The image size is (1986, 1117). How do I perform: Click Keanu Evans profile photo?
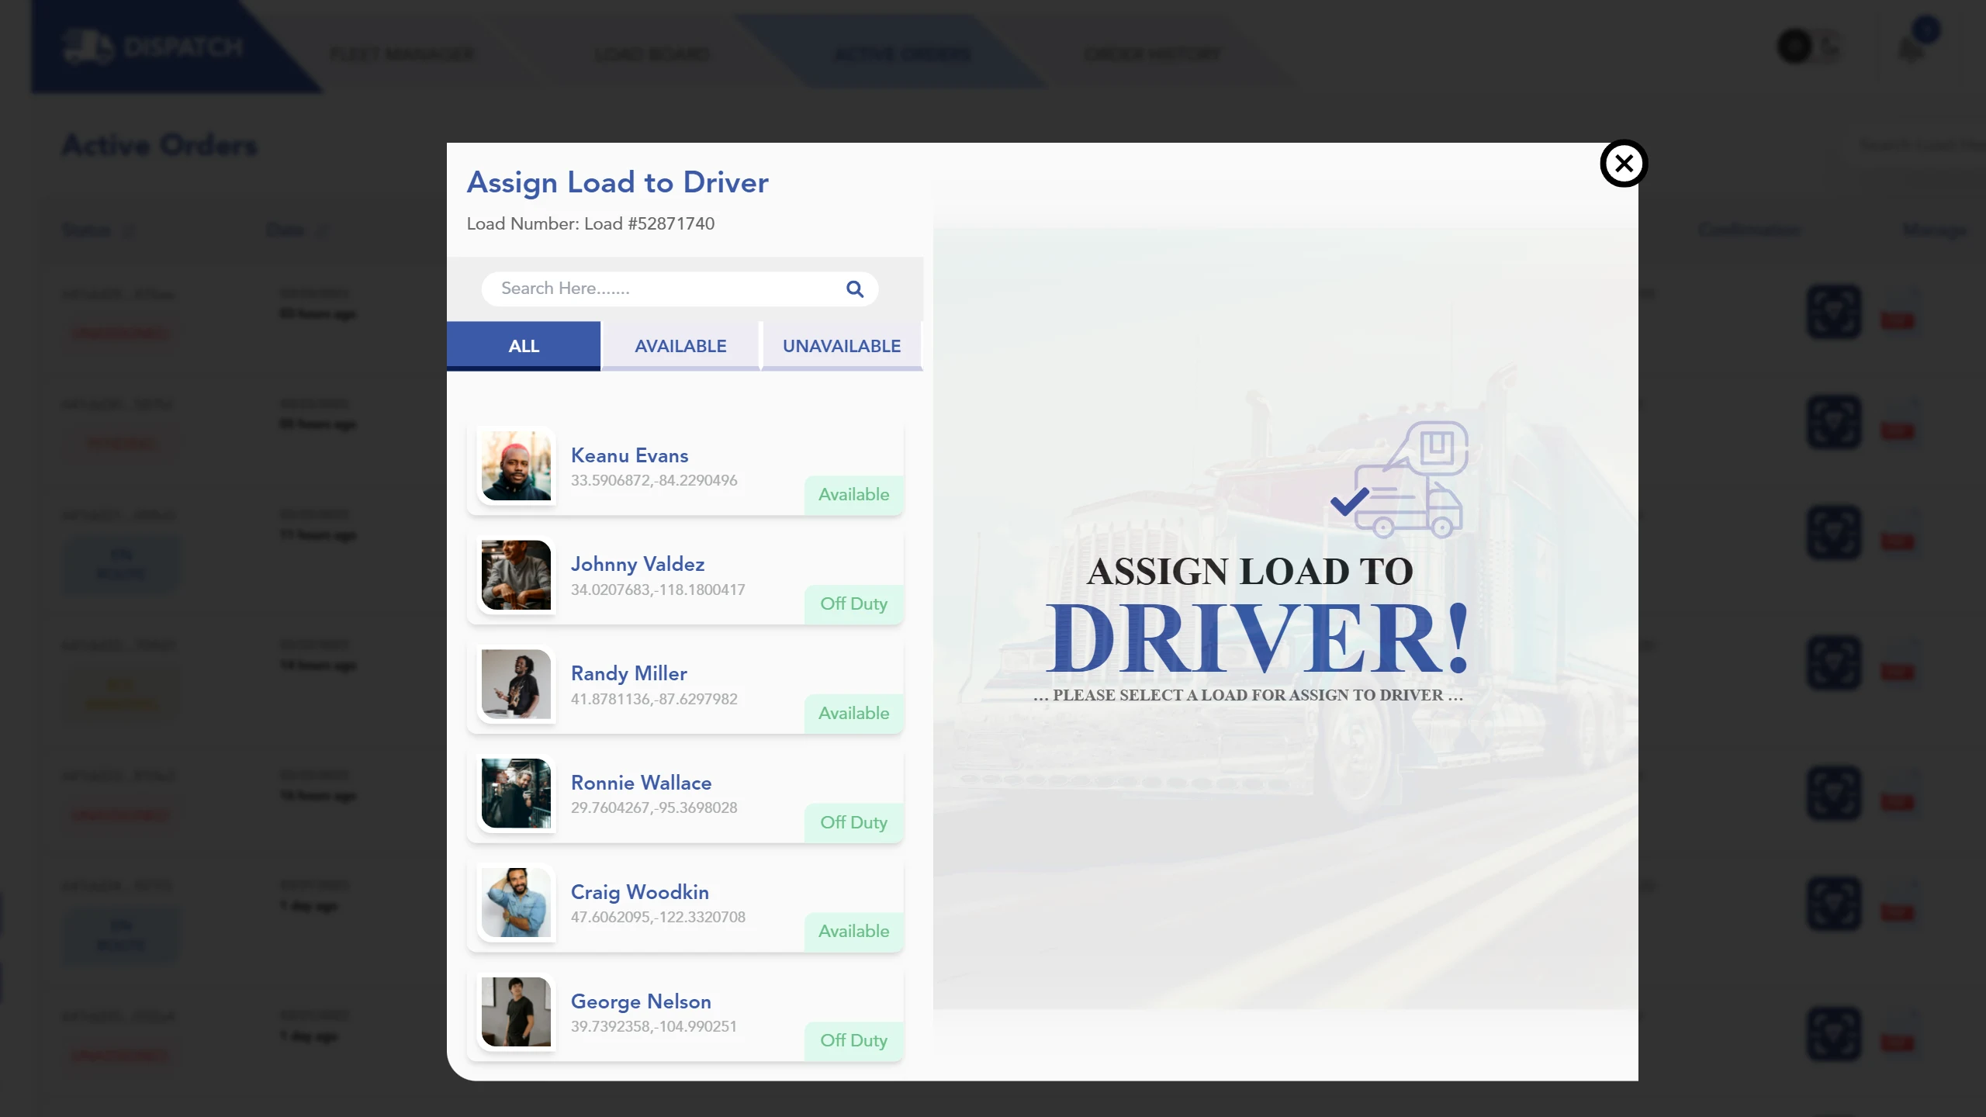[516, 465]
